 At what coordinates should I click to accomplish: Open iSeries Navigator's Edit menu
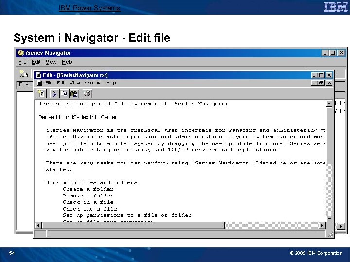point(35,62)
